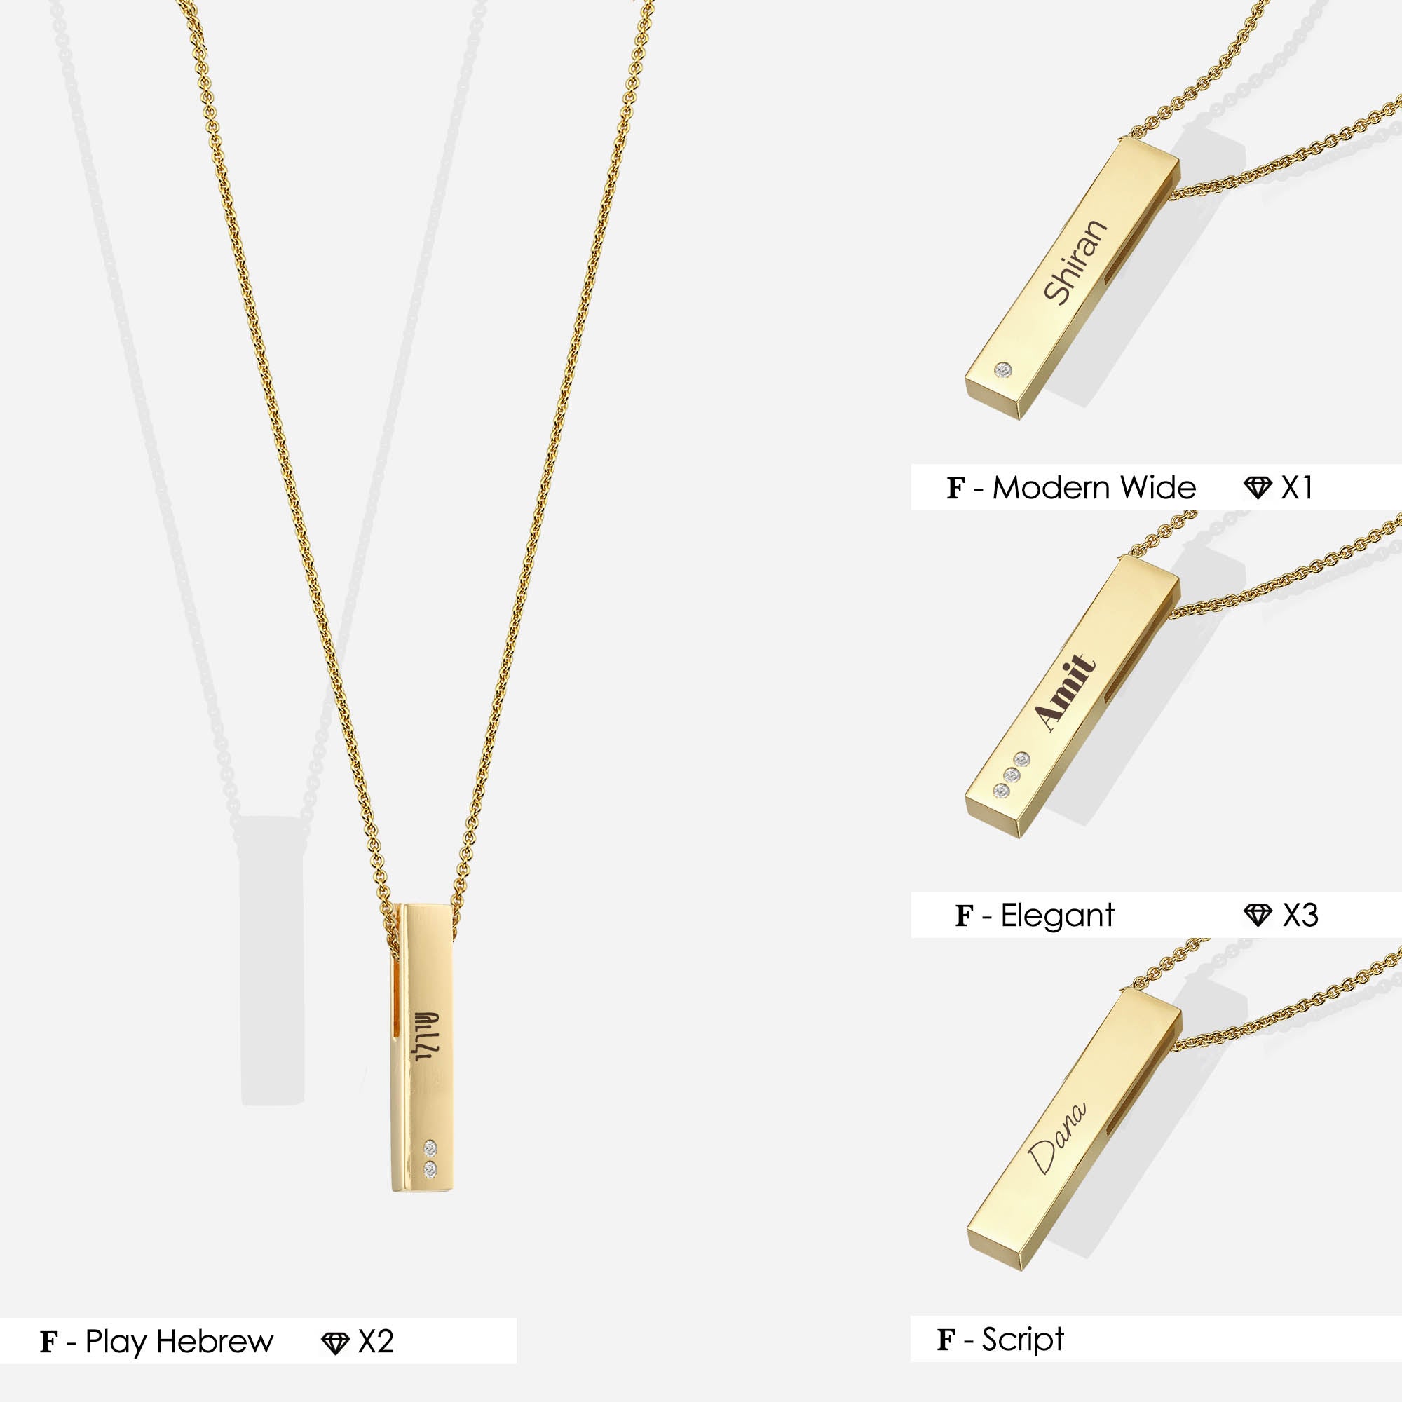Click the diamond icon beside X3
Screen dimensions: 1402x1402
1258,915
